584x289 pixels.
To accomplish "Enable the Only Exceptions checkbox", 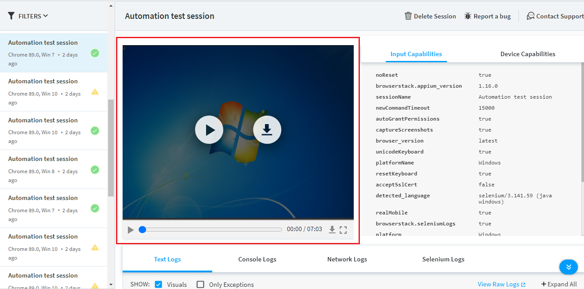I will pyautogui.click(x=200, y=284).
